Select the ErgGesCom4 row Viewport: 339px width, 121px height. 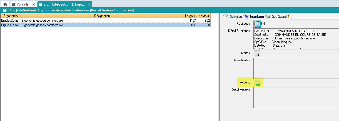(10, 25)
